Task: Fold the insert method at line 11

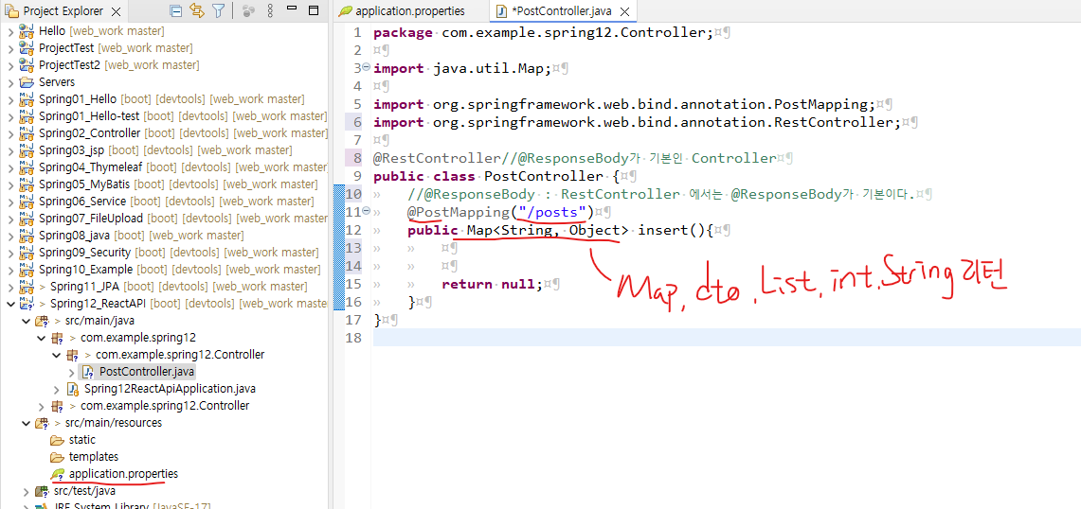Action: 366,211
